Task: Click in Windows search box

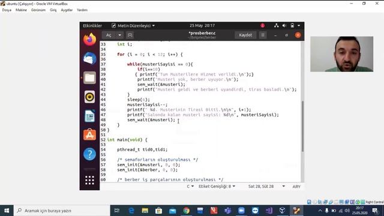Action: click(x=62, y=211)
